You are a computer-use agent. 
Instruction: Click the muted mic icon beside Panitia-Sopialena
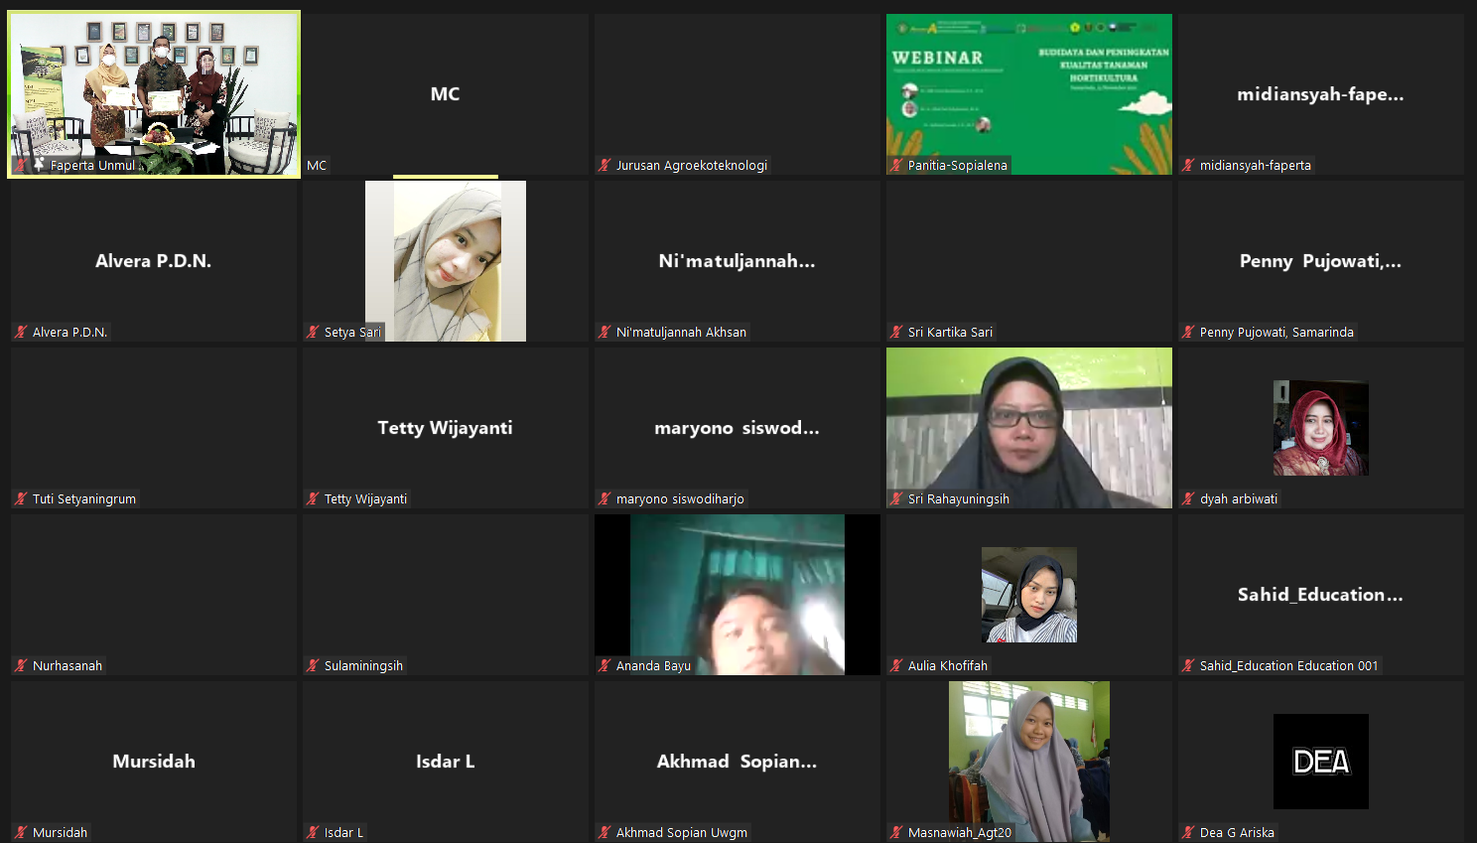(x=896, y=165)
